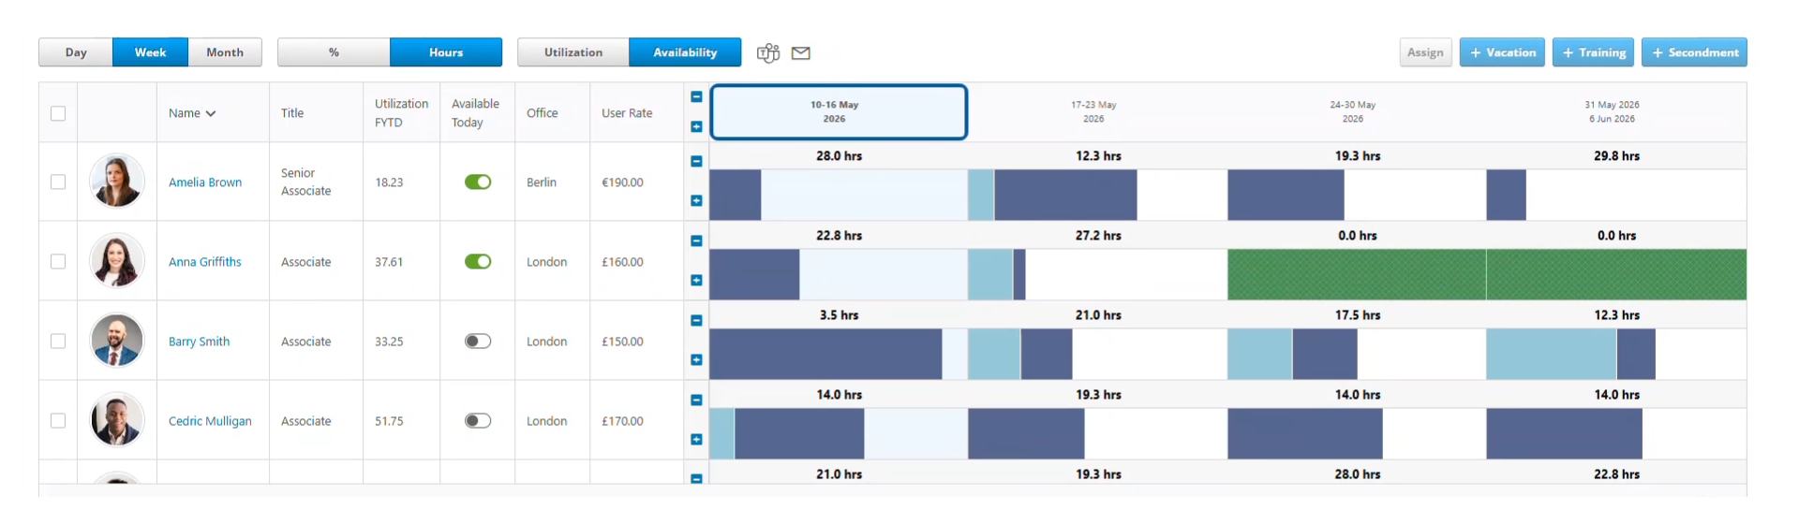
Task: Click Barry Smith's 3.5 hrs value
Action: click(x=839, y=315)
